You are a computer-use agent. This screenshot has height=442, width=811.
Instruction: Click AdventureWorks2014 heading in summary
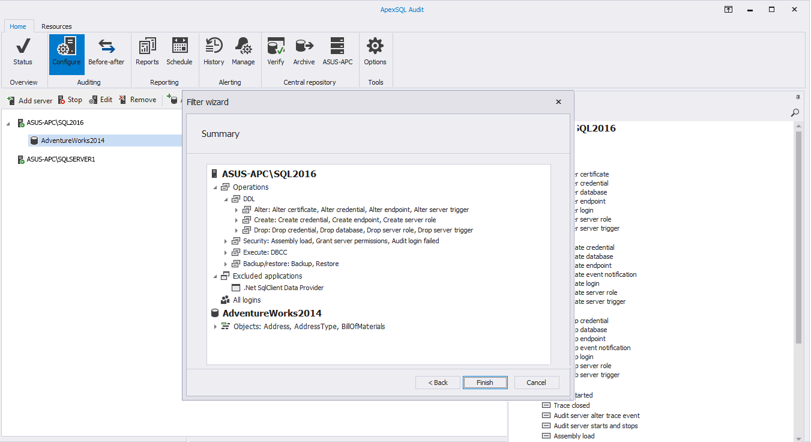click(272, 313)
